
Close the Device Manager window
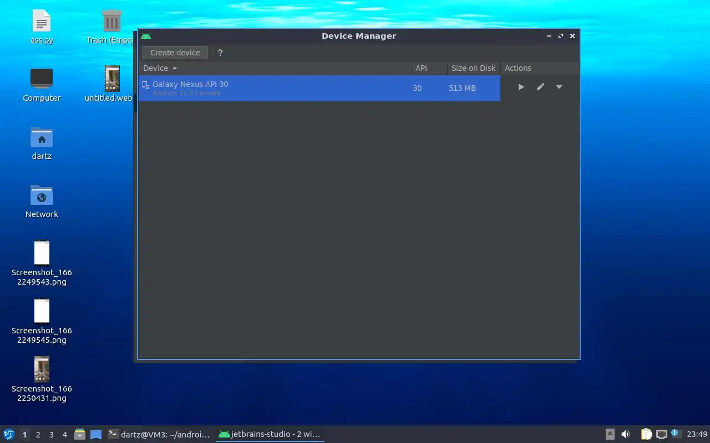(572, 36)
